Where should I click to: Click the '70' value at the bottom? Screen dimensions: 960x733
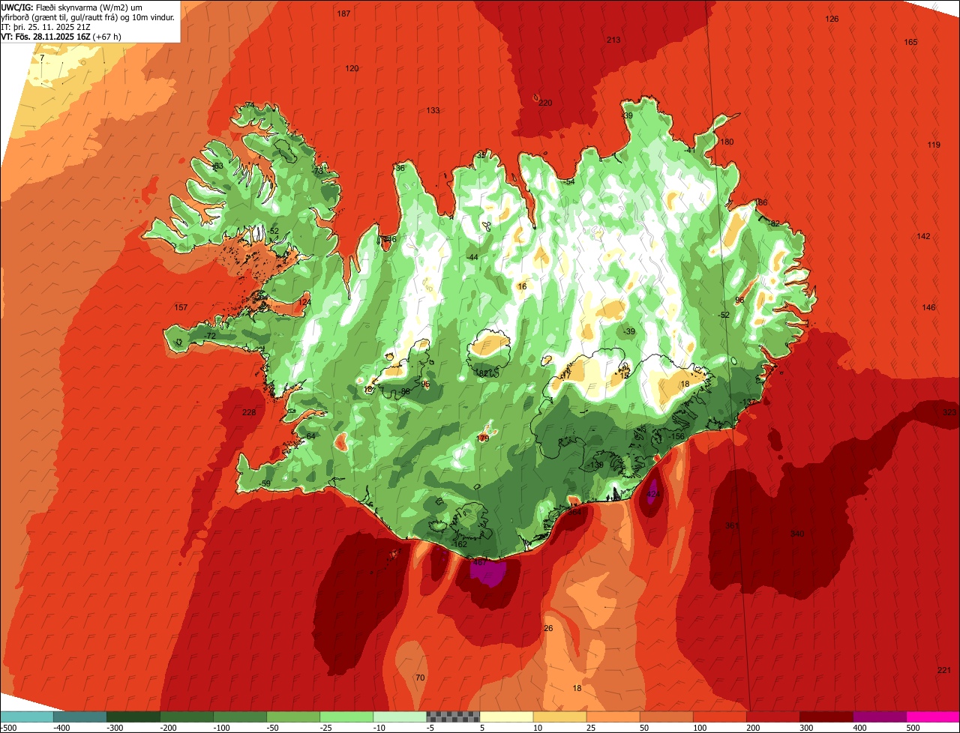[x=419, y=678]
